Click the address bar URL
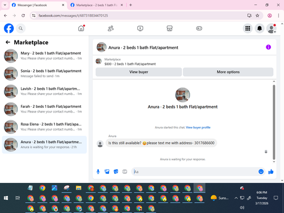 (73, 15)
